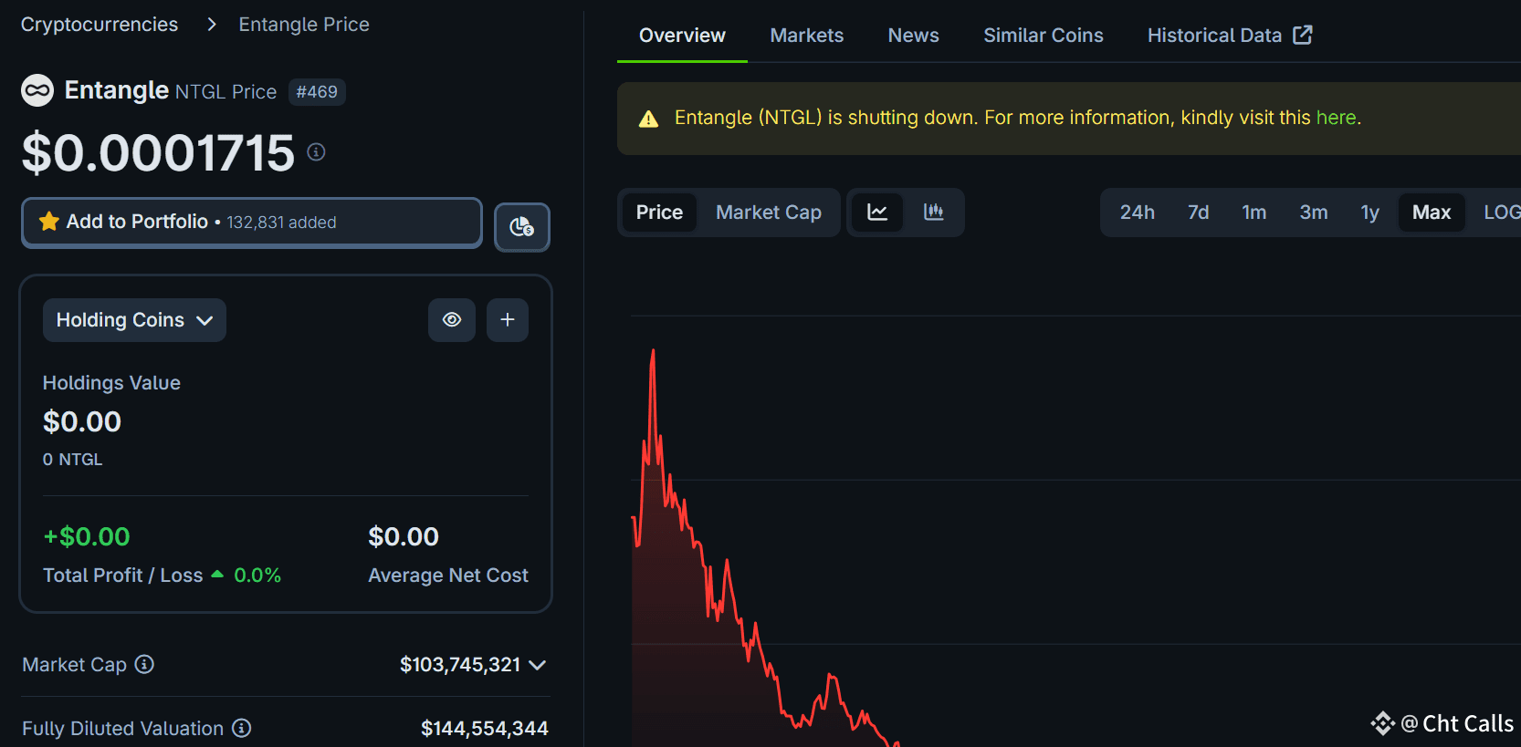This screenshot has height=747, width=1521.
Task: Click the 0 NTGL holdings amount
Action: [x=73, y=460]
